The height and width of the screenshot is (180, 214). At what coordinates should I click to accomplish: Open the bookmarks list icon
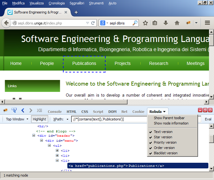coord(155,23)
